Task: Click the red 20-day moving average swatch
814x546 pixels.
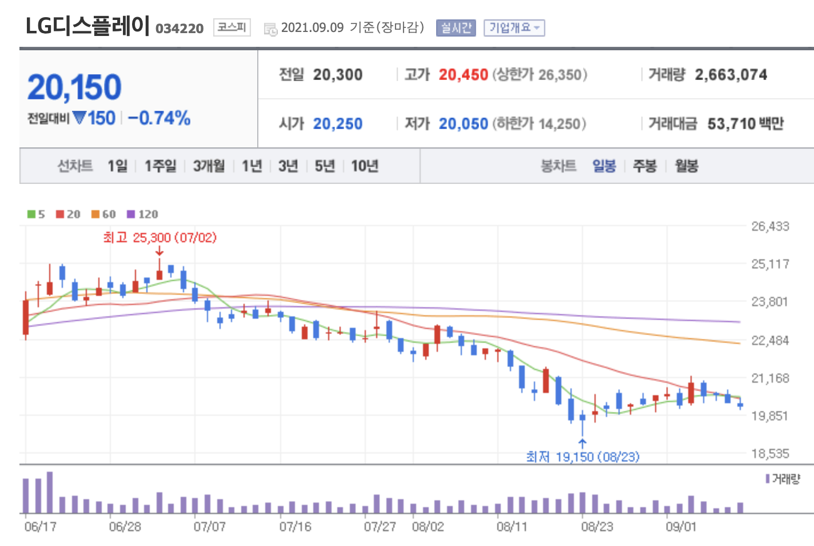Action: (60, 214)
